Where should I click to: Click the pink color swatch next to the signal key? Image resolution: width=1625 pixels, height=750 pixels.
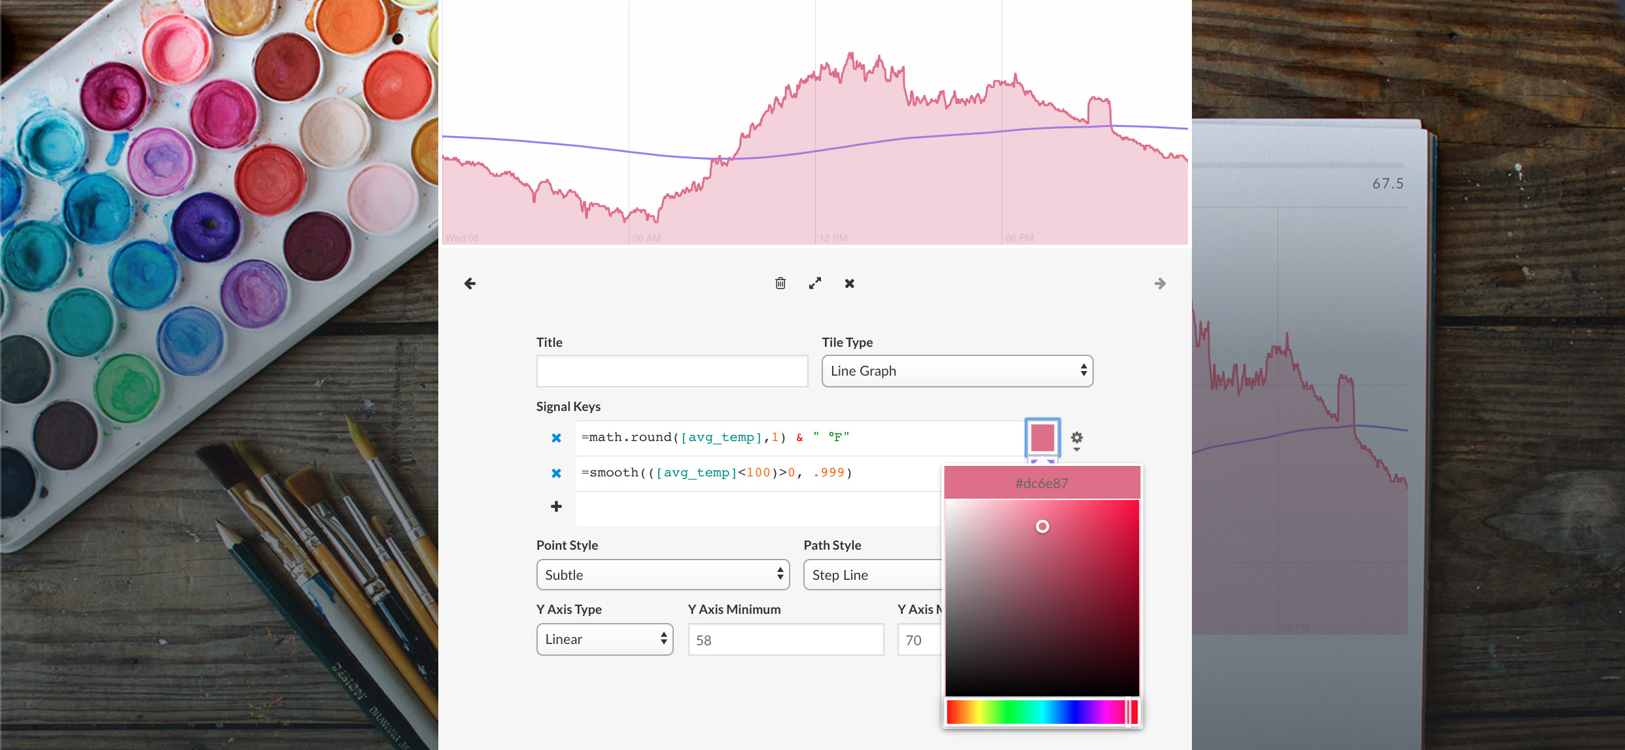1041,438
